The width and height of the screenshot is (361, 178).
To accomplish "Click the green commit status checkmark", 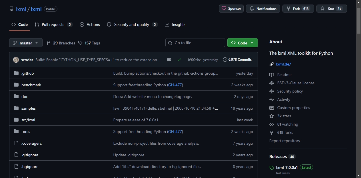I will (179, 60).
